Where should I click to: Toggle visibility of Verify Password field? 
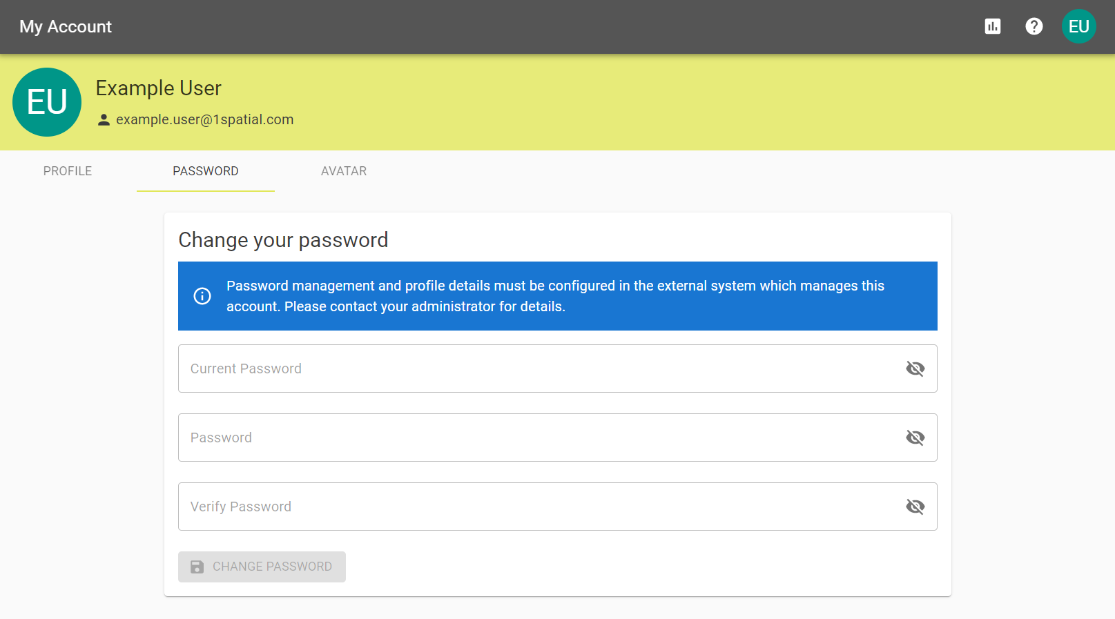(915, 507)
